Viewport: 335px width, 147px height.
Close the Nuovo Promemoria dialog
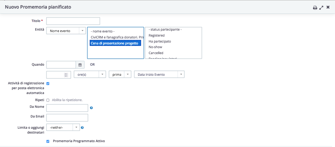point(328,7)
